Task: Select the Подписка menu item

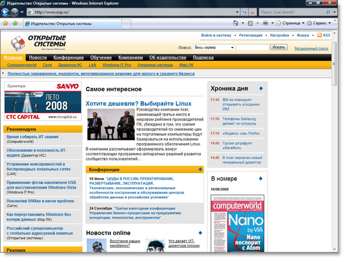Action: pos(203,57)
